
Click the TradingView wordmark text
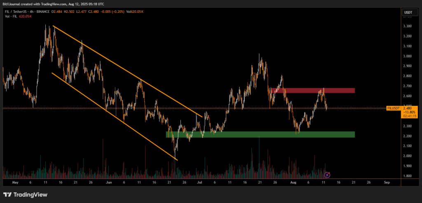pyautogui.click(x=31, y=194)
